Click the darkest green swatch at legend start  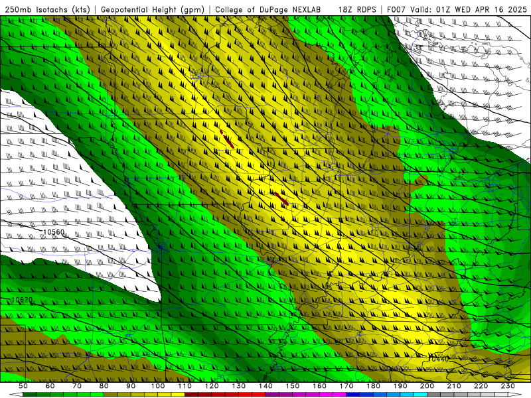[30, 395]
